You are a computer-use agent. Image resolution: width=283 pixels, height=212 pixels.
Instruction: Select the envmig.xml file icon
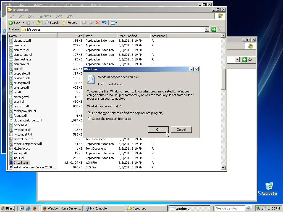point(11,97)
